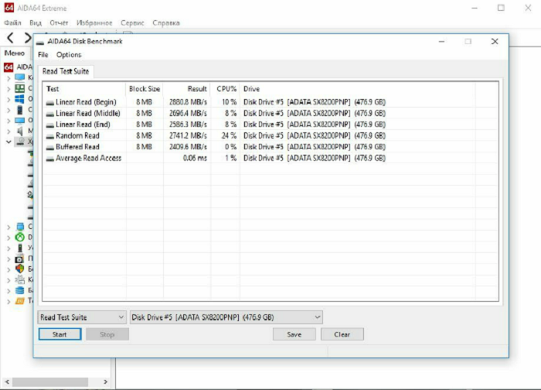Select the 2880.8 MB/s result value
This screenshot has width=541, height=390.
188,102
